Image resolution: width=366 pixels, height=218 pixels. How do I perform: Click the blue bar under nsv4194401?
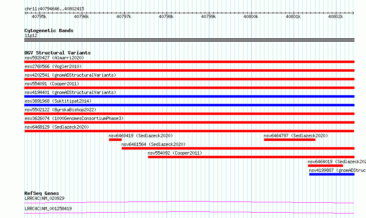click(x=189, y=96)
